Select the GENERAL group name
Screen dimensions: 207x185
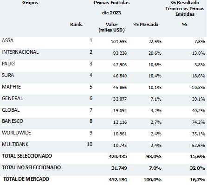pos(13,98)
